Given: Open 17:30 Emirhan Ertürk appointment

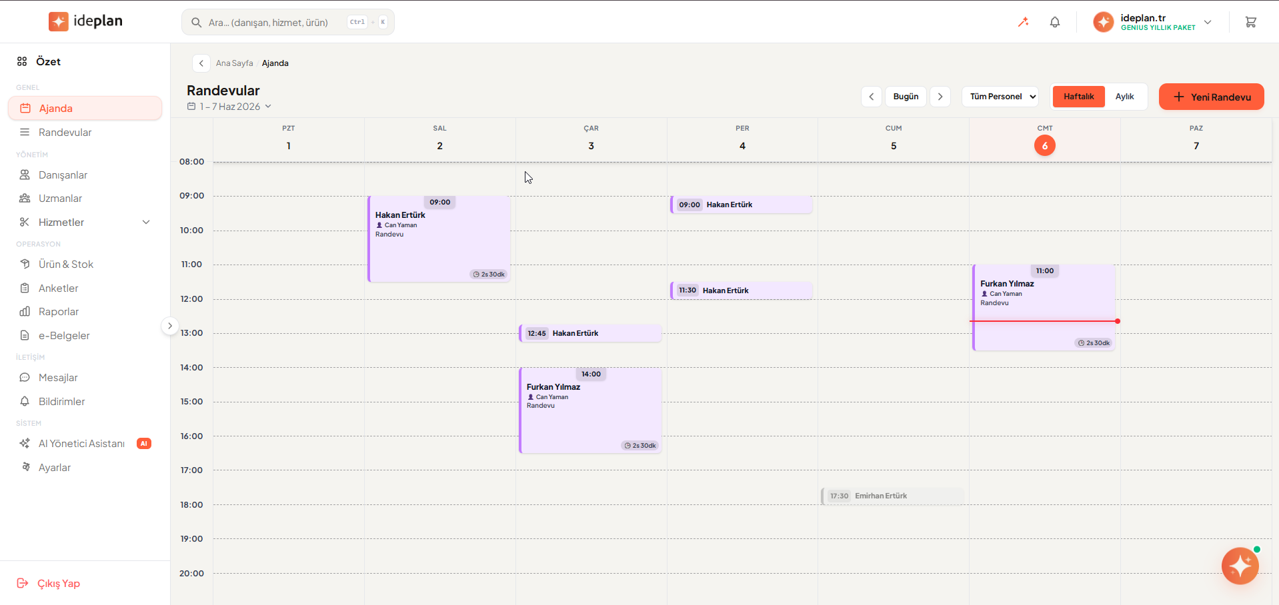Looking at the screenshot, I should [x=892, y=496].
